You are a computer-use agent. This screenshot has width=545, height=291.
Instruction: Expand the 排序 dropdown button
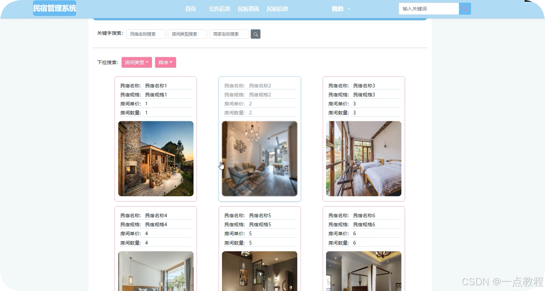pyautogui.click(x=166, y=62)
